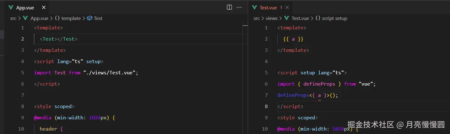Click line number 8 in Test.vue
Viewport: 450px width, 134px height.
266,107
